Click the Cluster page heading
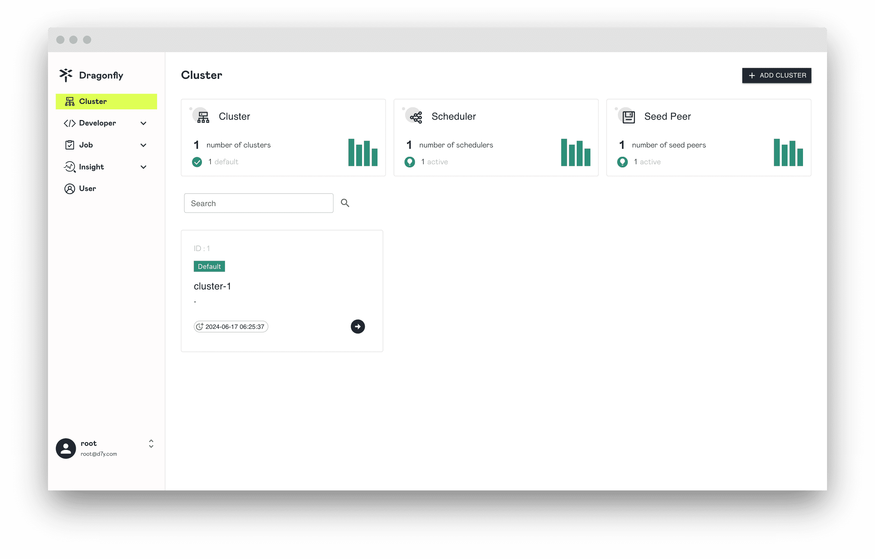This screenshot has width=875, height=559. point(202,75)
